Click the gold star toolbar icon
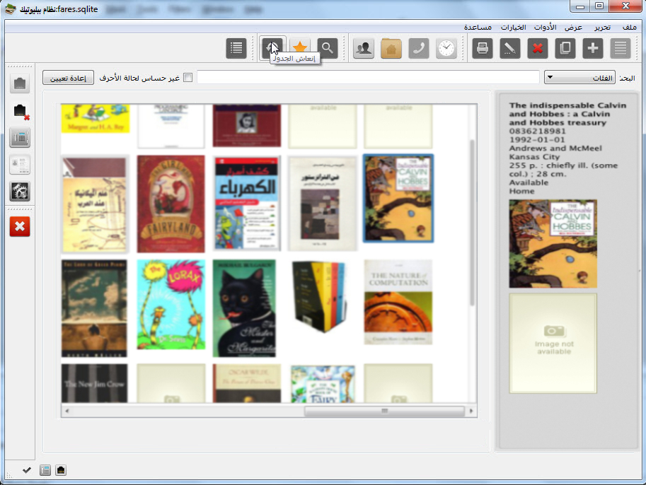 pos(300,48)
